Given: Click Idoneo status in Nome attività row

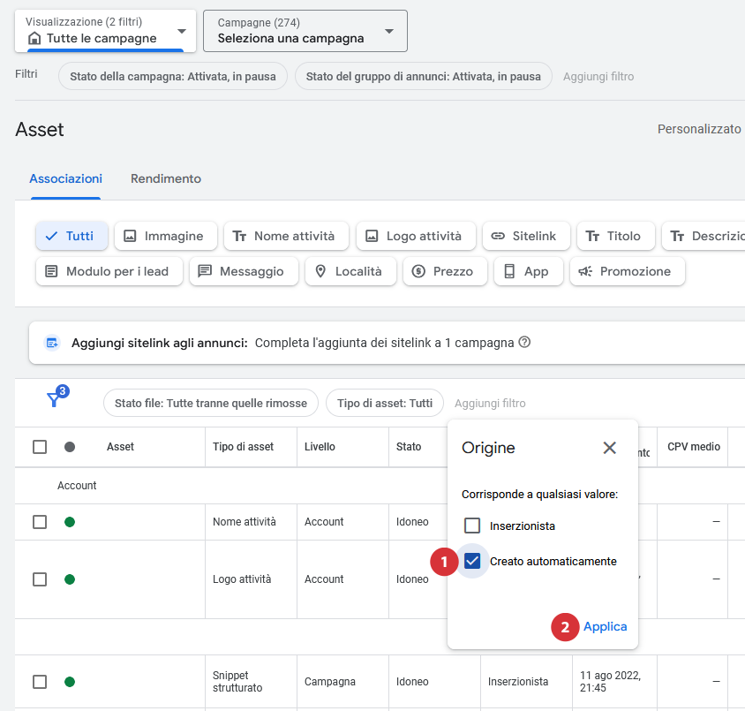Looking at the screenshot, I should [x=412, y=522].
